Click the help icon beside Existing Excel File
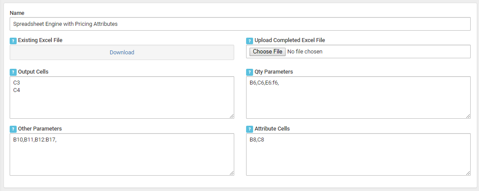Screen dimensions: 479x191 pos(13,41)
